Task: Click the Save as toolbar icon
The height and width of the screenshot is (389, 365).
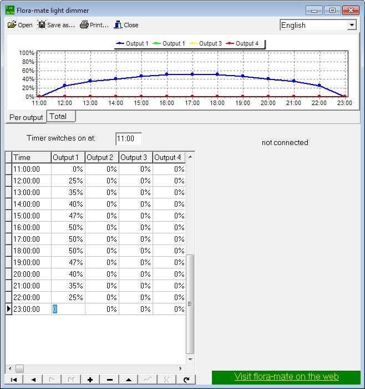Action: click(x=41, y=25)
